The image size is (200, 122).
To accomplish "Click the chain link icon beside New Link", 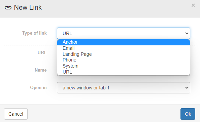I will [x=8, y=8].
